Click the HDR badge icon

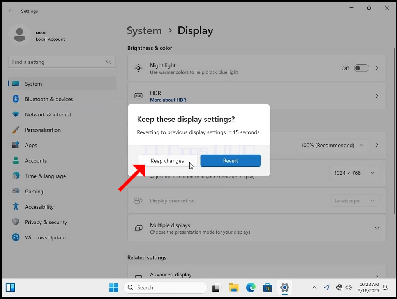(x=138, y=96)
